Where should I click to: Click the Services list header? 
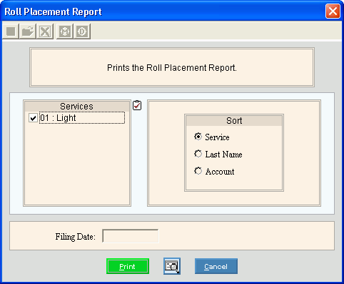coord(77,107)
